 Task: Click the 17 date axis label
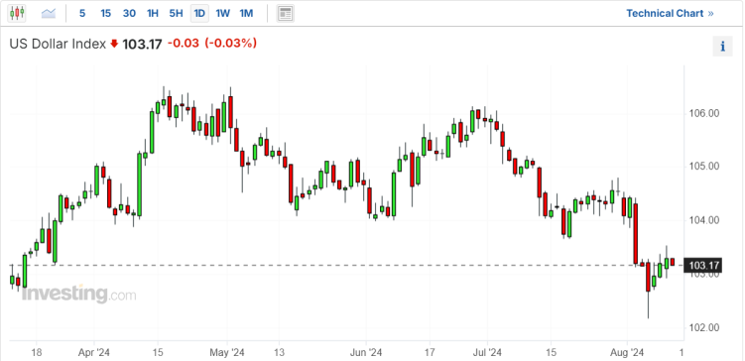tap(430, 352)
